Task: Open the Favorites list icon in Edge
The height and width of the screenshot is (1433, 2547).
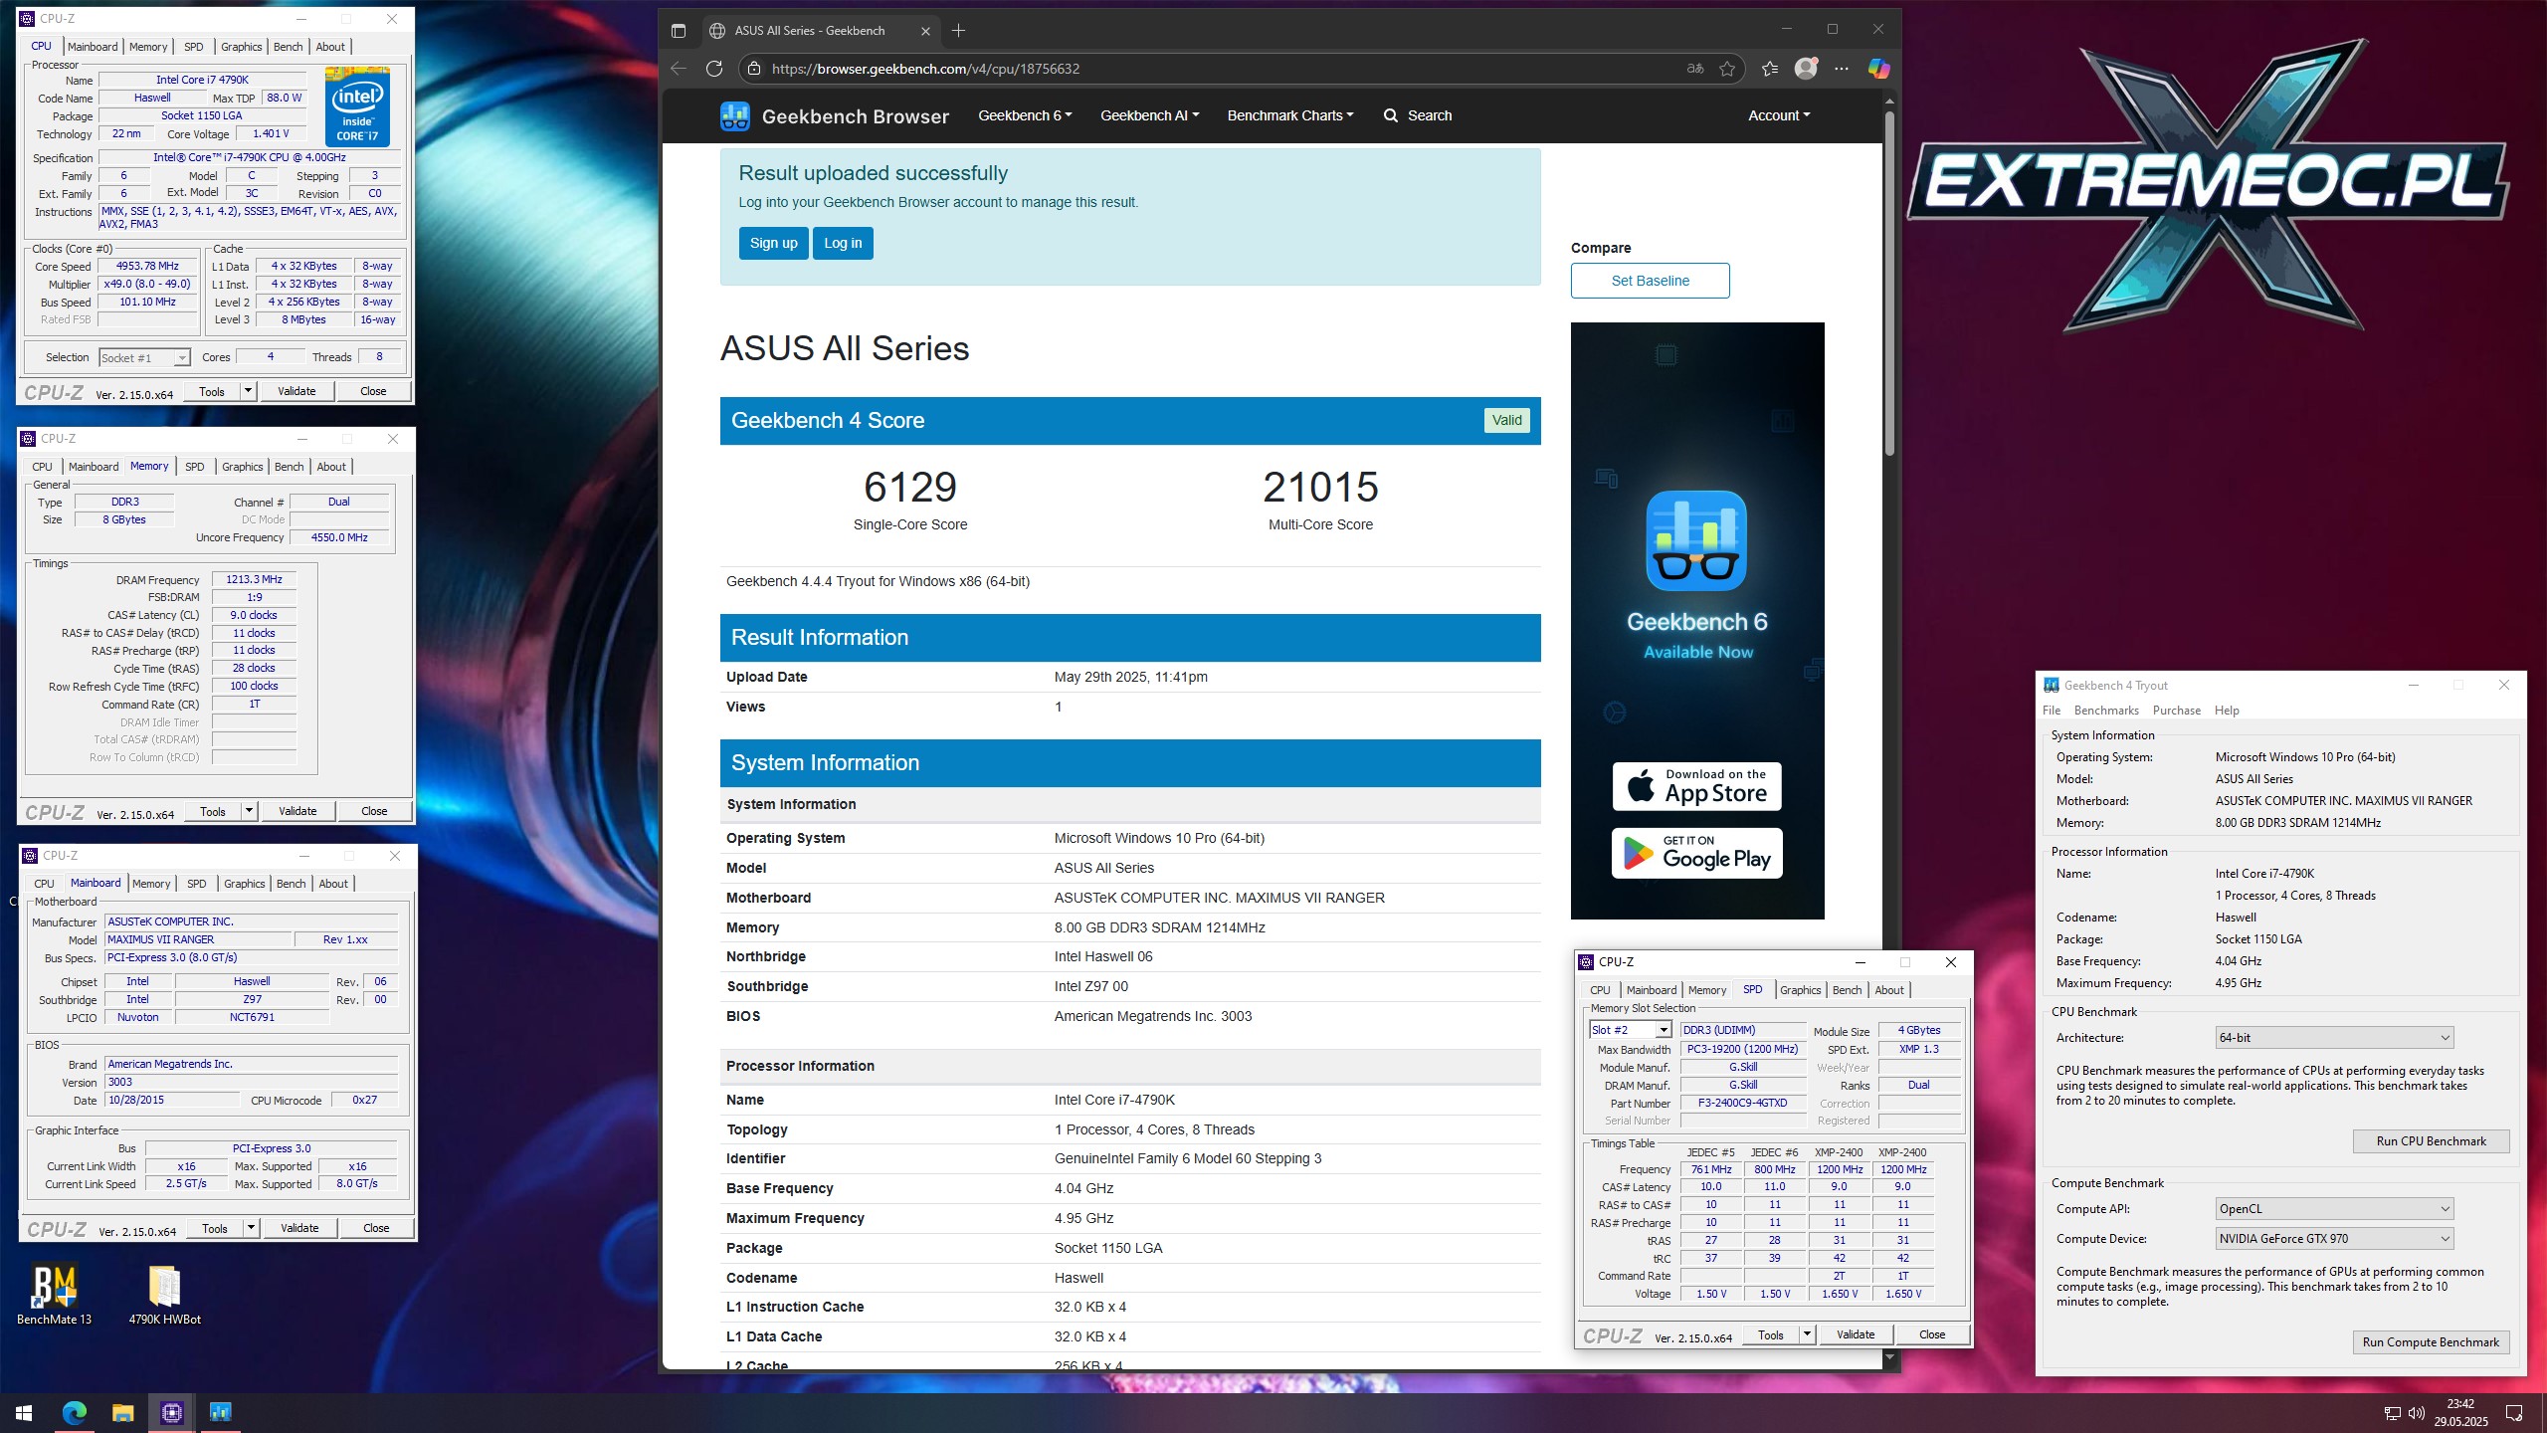Action: [x=1769, y=69]
